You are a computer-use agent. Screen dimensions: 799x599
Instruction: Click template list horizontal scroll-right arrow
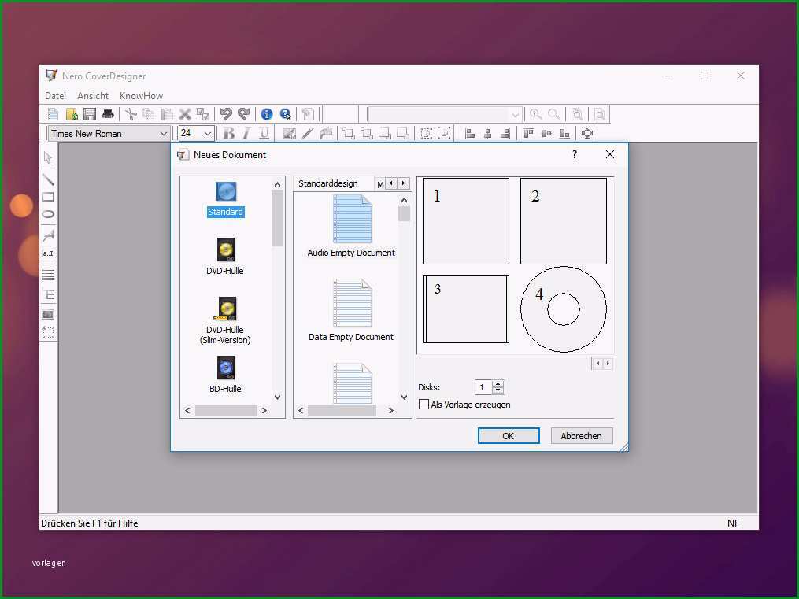tap(390, 411)
